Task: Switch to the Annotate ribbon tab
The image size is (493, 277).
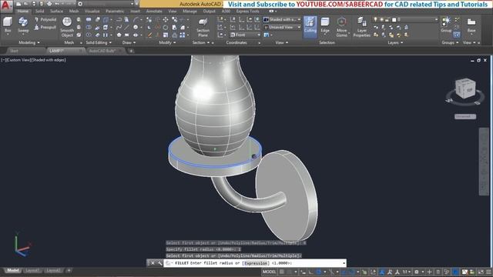Action: 154,12
